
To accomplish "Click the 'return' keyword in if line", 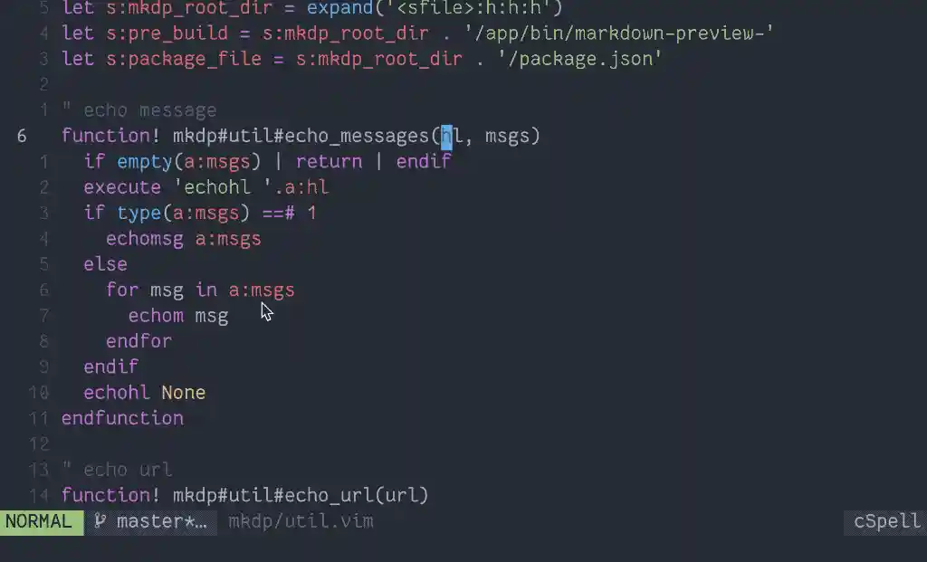I will (329, 161).
